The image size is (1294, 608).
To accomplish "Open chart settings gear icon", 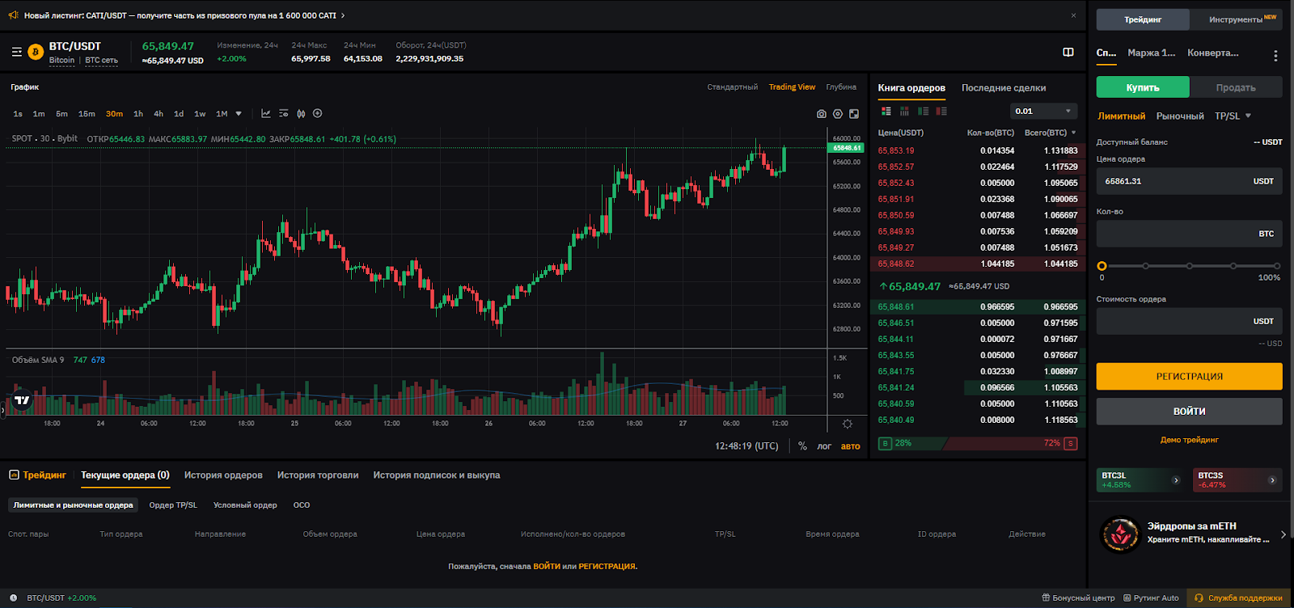I will 838,114.
